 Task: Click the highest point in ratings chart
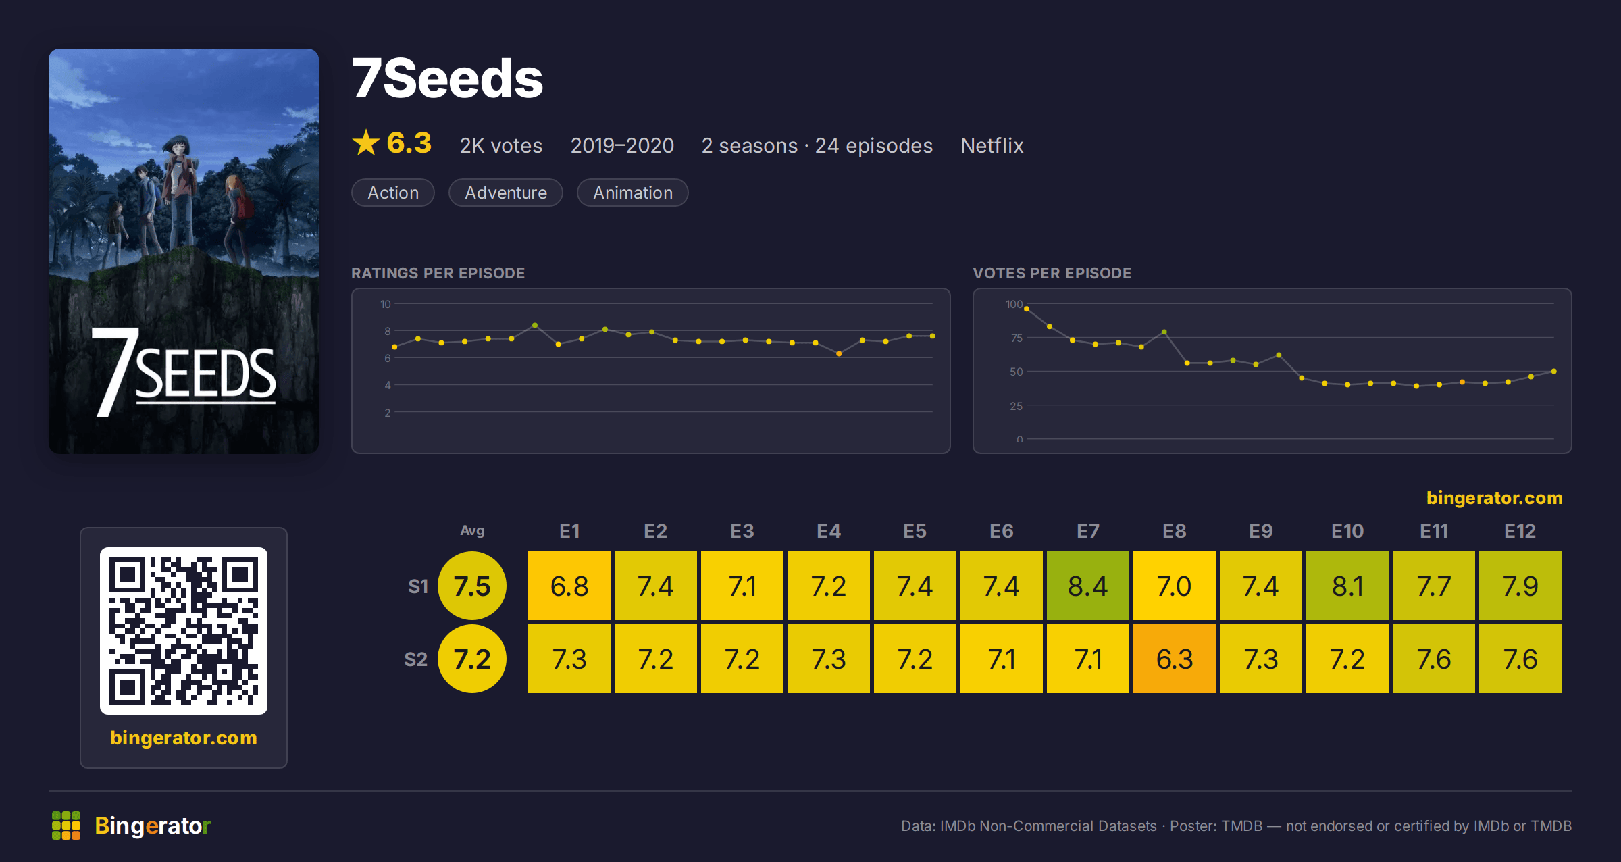click(x=535, y=326)
